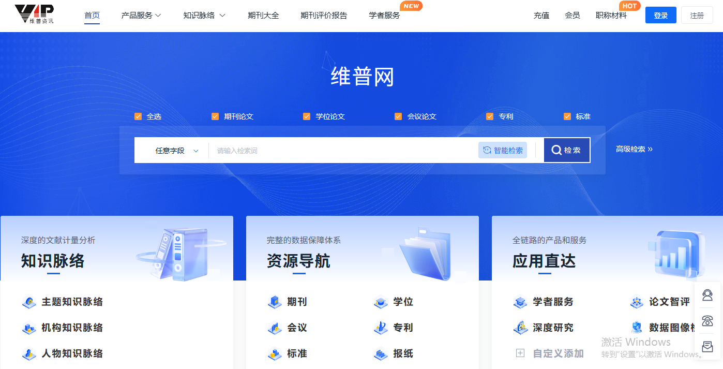
Task: Open the 高级检索 link
Action: pos(634,149)
